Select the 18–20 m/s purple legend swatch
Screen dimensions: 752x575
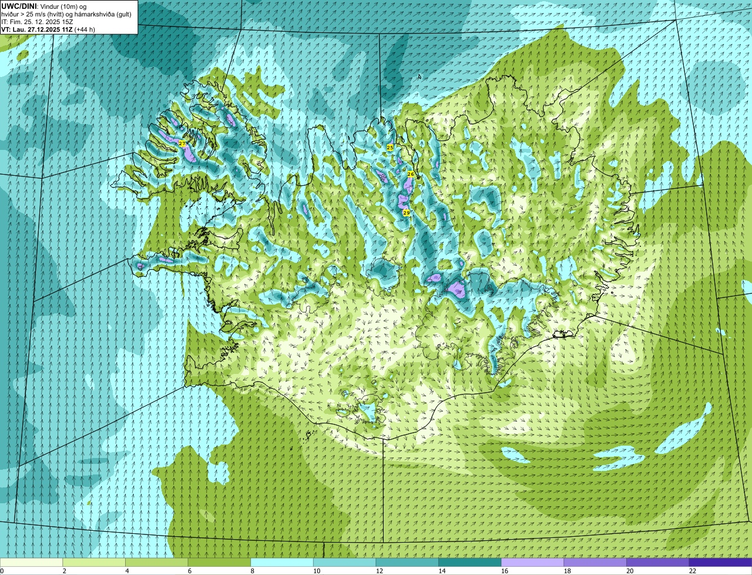tap(595, 562)
